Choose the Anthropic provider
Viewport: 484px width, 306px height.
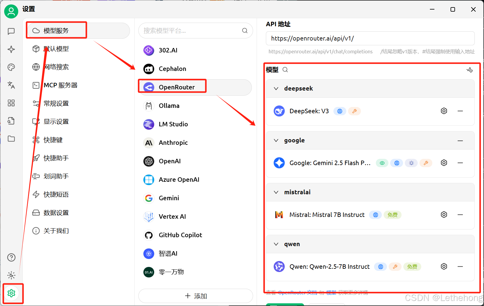196,143
